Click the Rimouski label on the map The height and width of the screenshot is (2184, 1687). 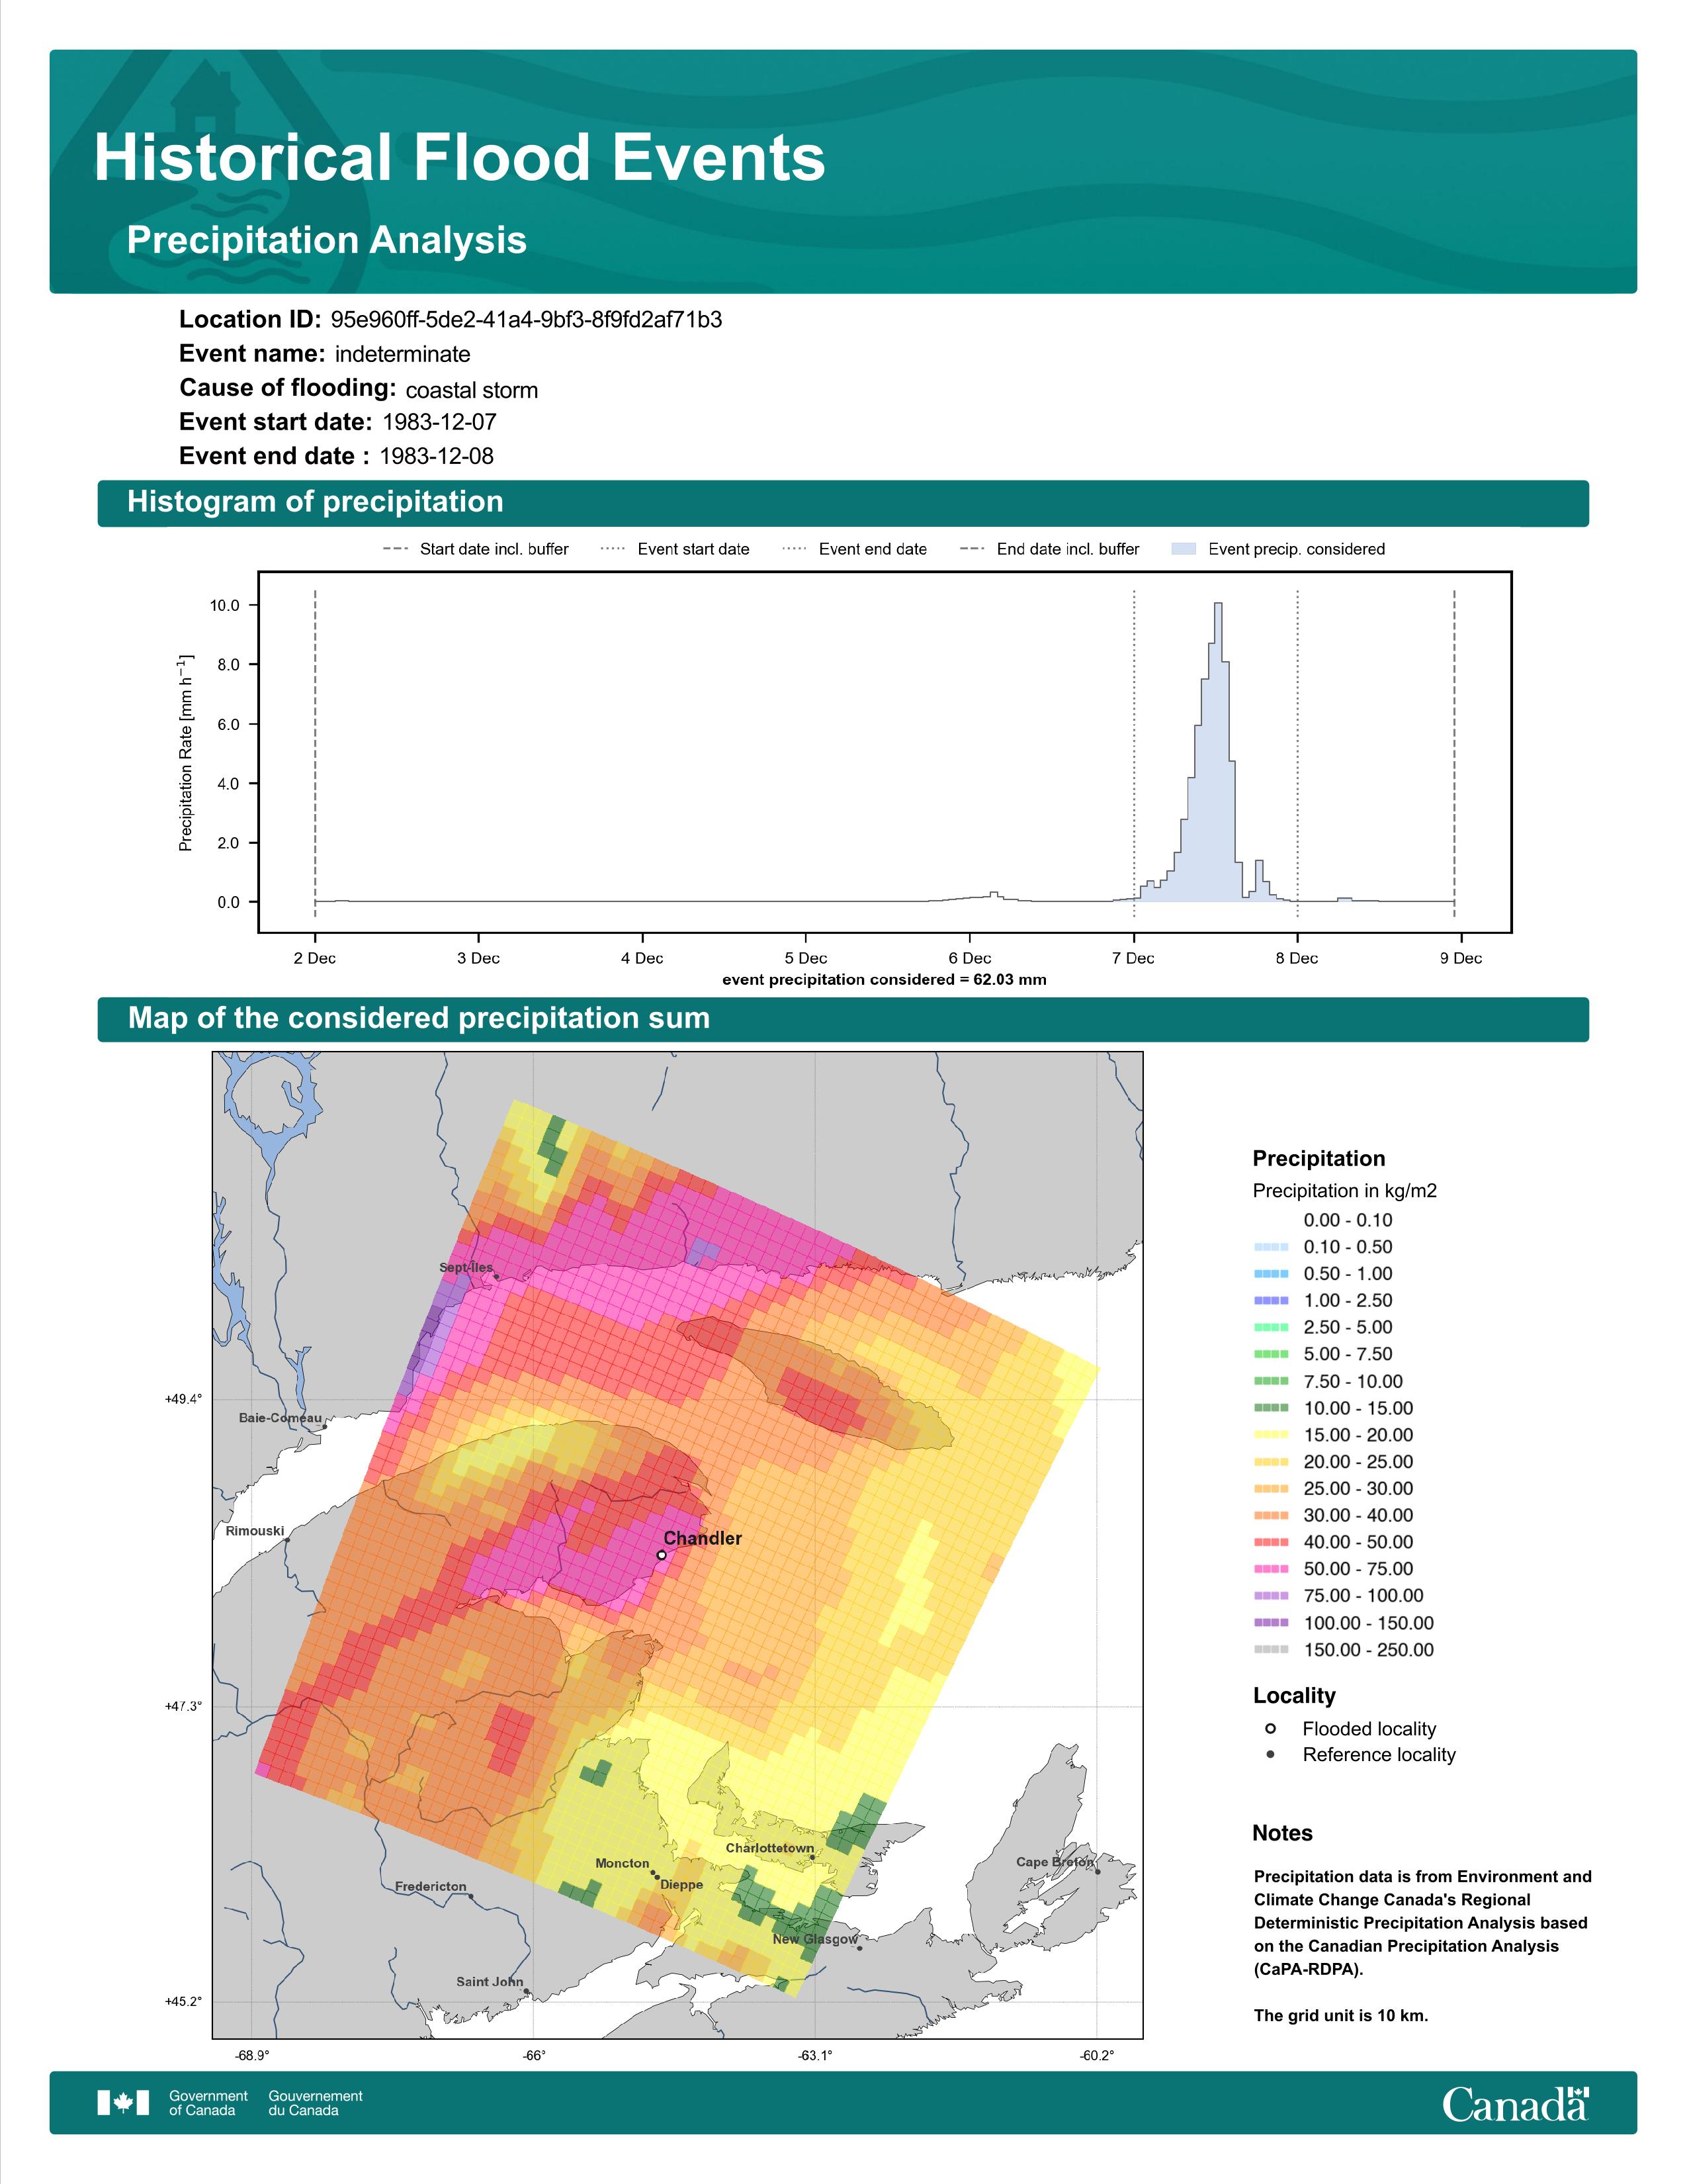click(255, 1531)
